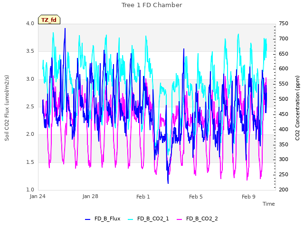Click the 350 right axis value

284,144
